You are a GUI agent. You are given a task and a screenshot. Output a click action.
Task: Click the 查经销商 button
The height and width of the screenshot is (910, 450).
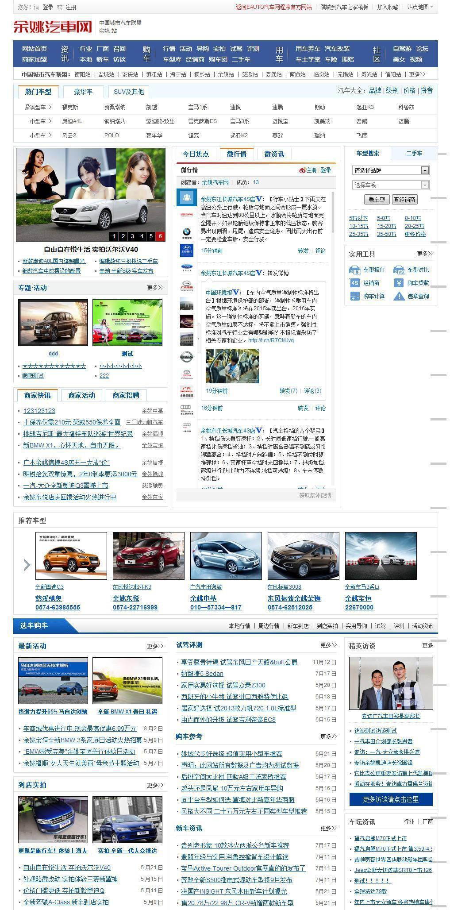click(x=404, y=200)
